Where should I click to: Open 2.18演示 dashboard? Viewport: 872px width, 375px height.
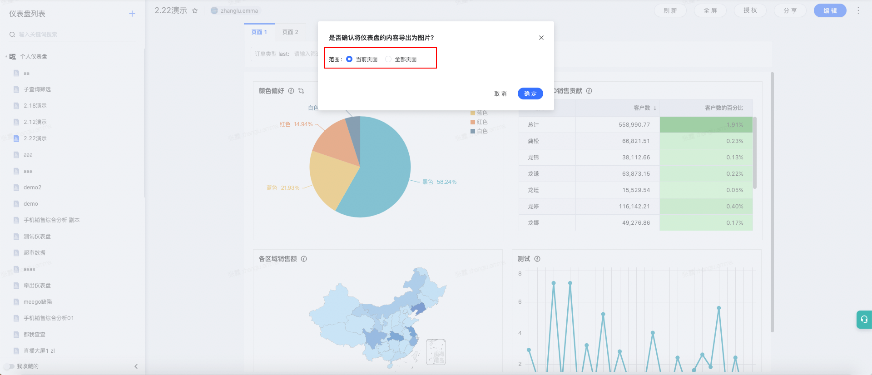(35, 106)
